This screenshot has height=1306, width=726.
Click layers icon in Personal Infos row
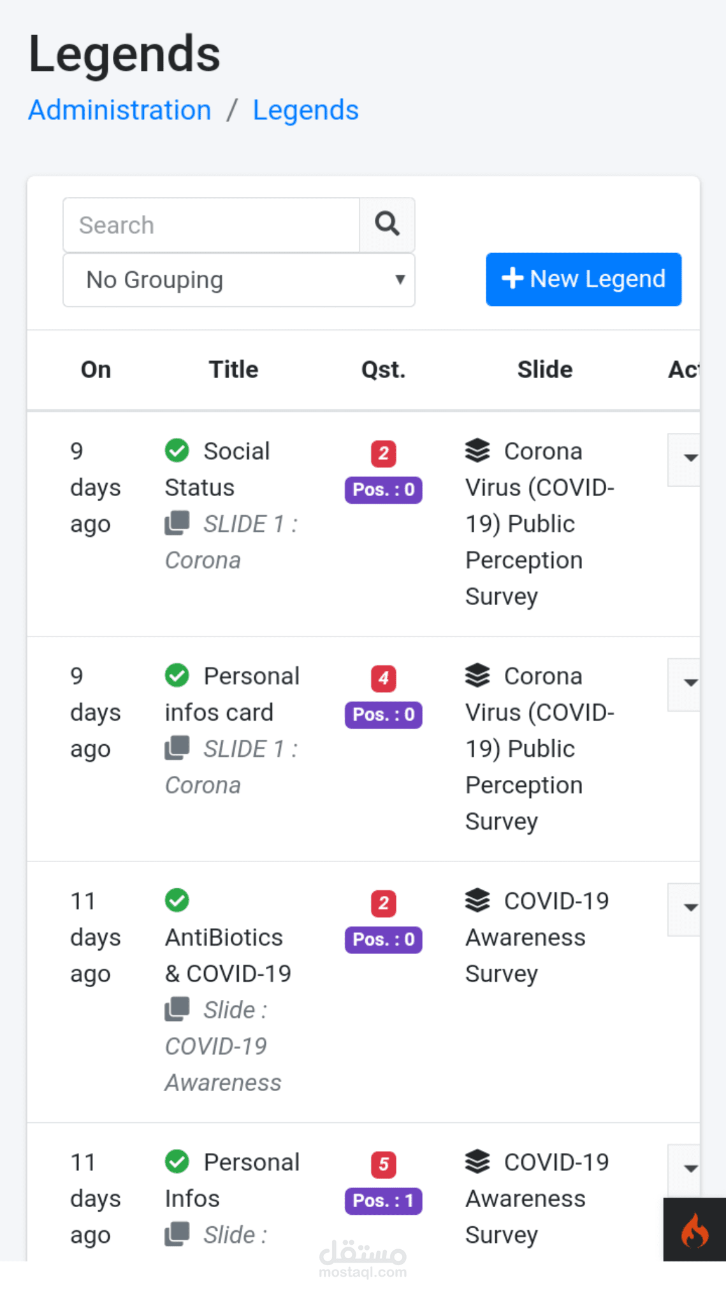coord(477,1162)
